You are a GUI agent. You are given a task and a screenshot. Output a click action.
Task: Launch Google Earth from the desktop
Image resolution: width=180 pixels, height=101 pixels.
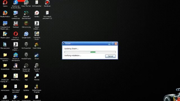(26, 34)
